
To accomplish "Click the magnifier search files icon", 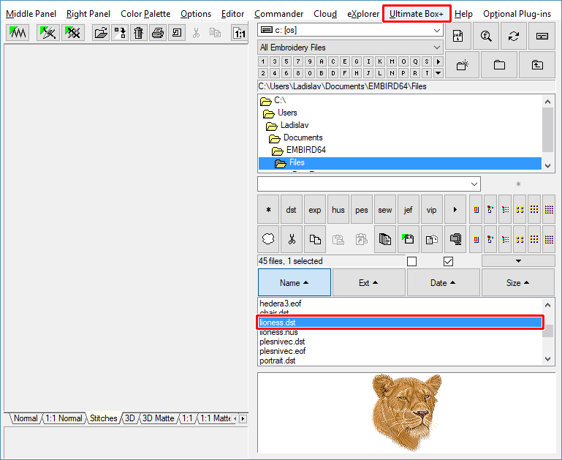I will 485,36.
